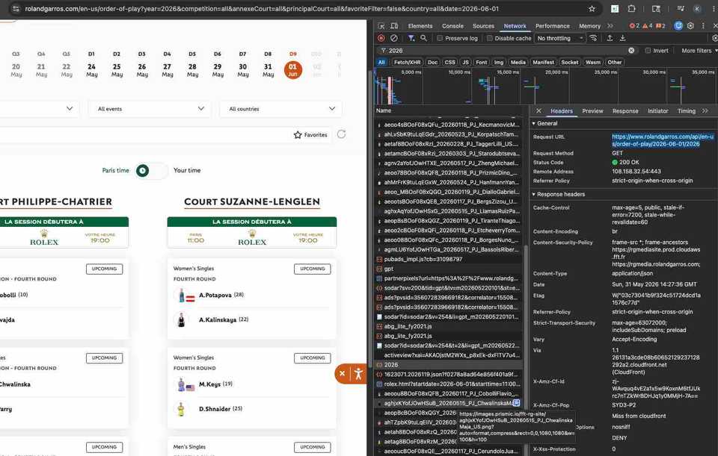Click the red errors count badge
The height and width of the screenshot is (456, 718).
634,26
